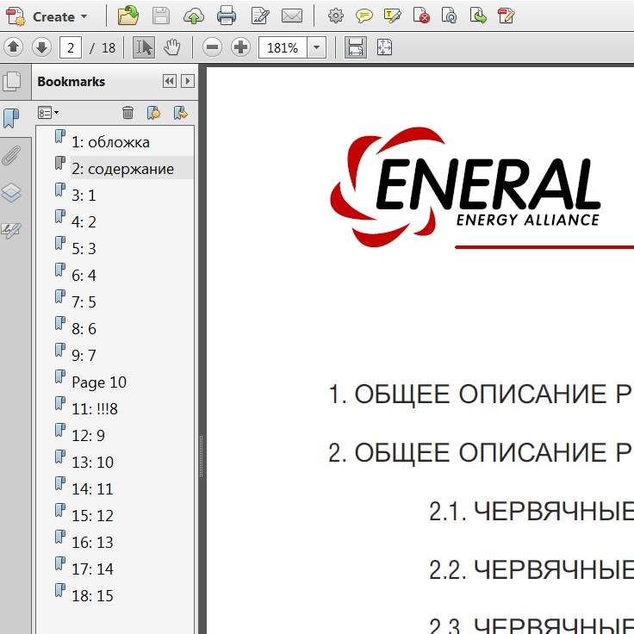Select the highlight text tool

(x=393, y=16)
